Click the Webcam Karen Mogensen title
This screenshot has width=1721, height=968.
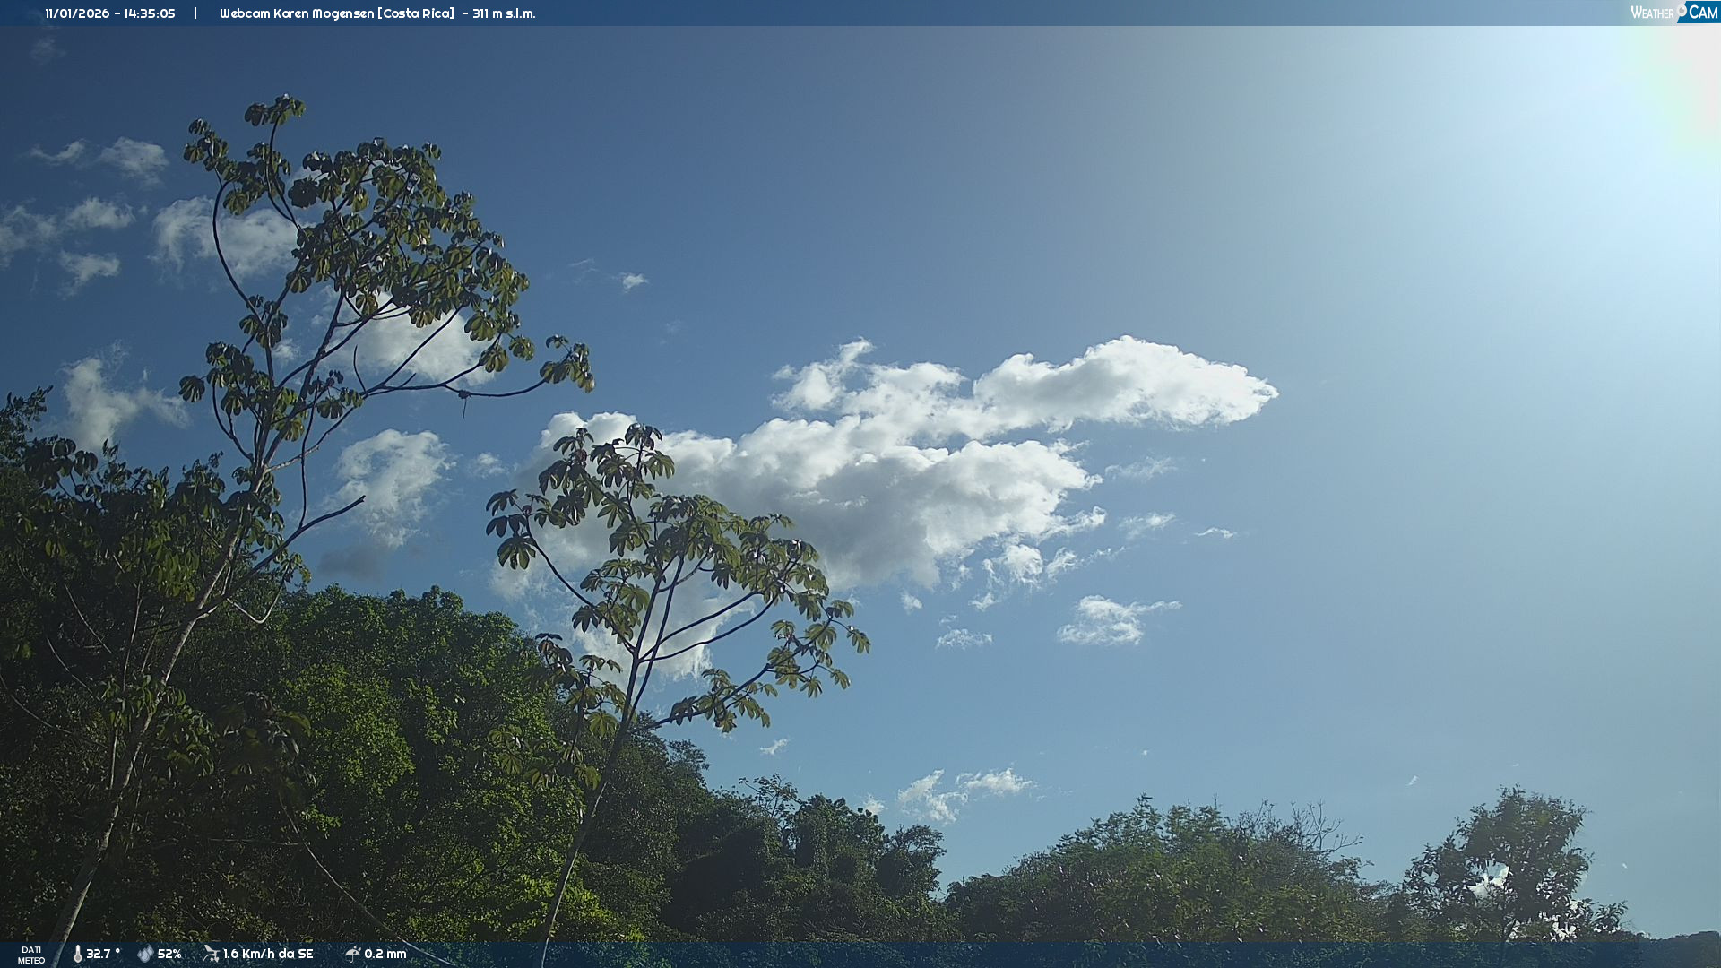pos(297,13)
